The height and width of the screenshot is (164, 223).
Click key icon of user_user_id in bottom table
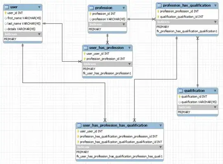pyautogui.click(x=78, y=131)
